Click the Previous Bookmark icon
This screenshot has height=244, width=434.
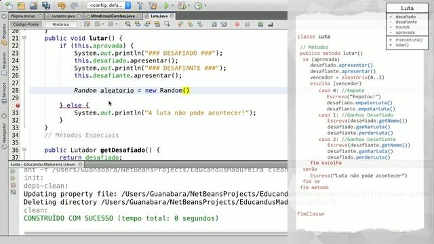tap(180, 24)
